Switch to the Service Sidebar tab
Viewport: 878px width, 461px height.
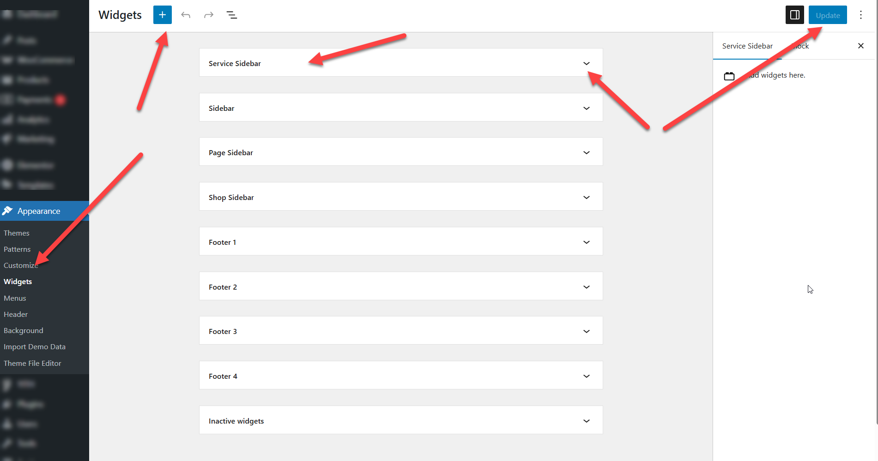click(747, 46)
